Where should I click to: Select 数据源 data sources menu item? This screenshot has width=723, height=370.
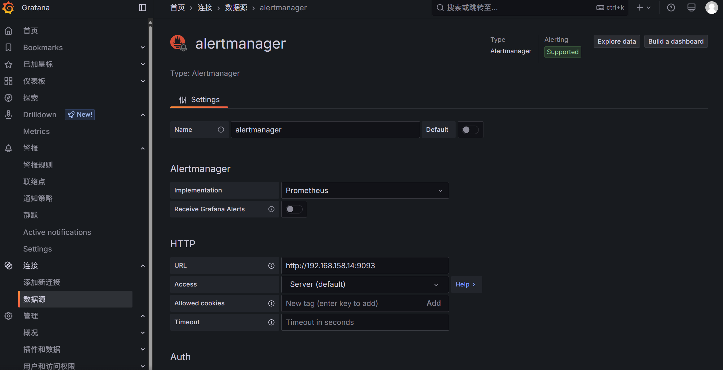click(75, 299)
